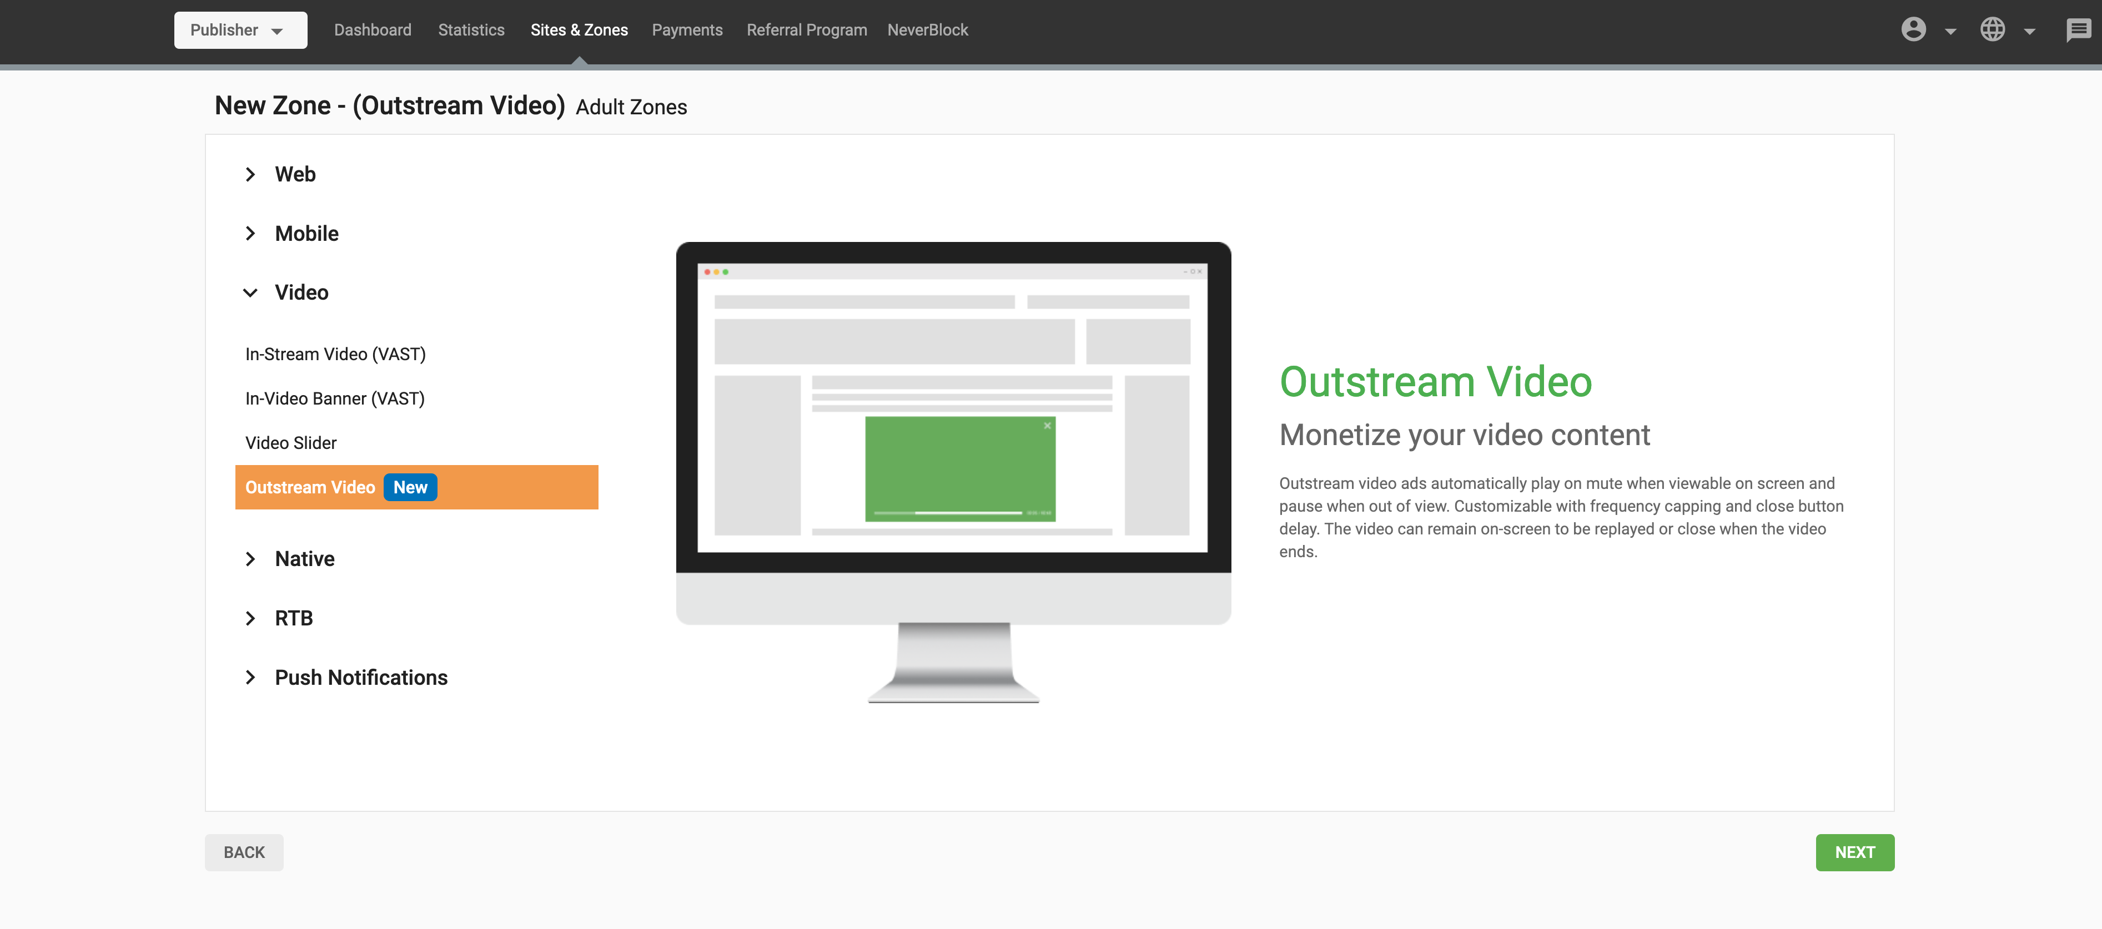Image resolution: width=2102 pixels, height=929 pixels.
Task: Open the globe language selector icon
Action: pos(1992,30)
